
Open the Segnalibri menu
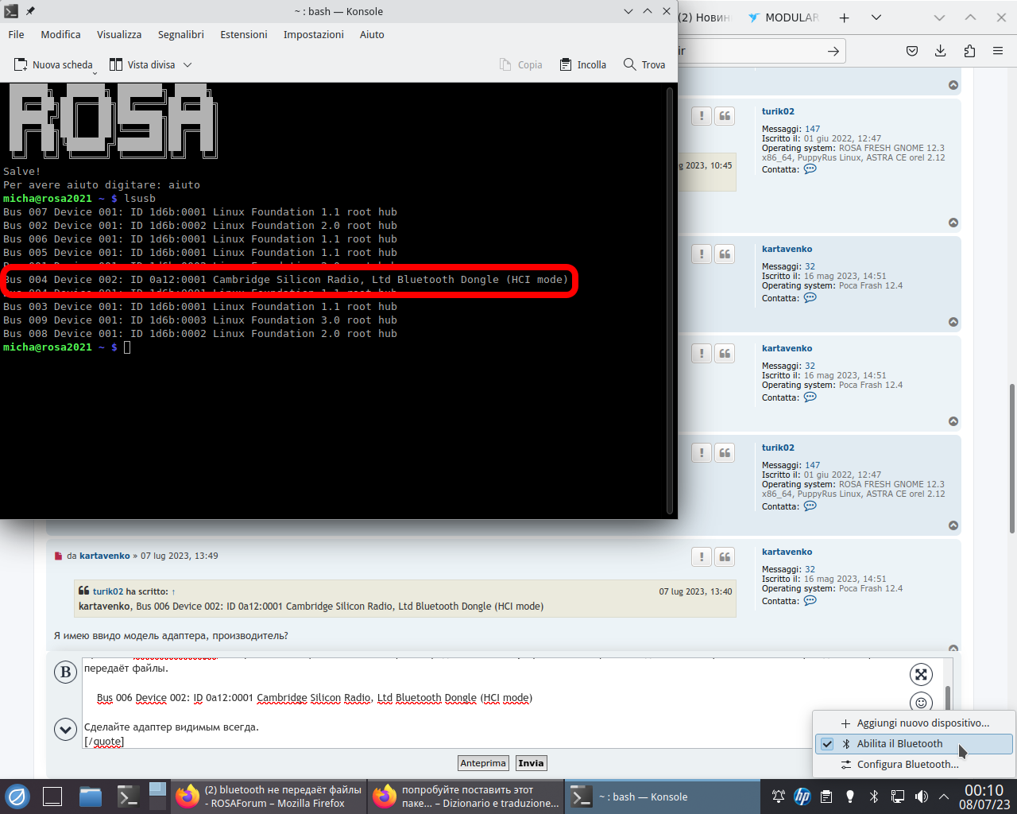(180, 34)
